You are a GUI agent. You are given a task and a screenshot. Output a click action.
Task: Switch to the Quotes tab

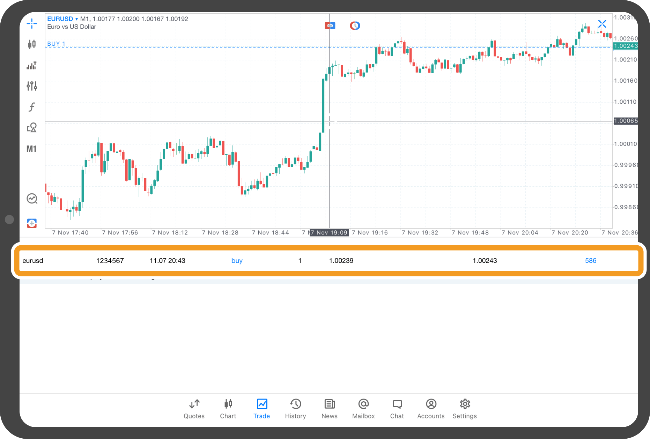coord(194,409)
